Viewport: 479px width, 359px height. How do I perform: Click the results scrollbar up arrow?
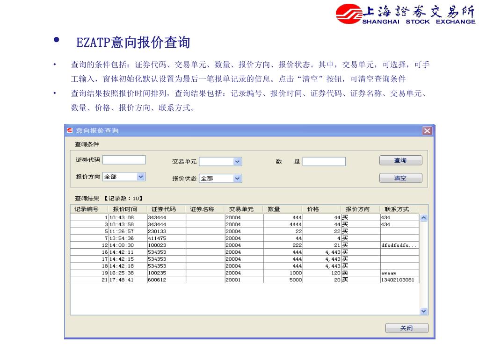(x=424, y=218)
